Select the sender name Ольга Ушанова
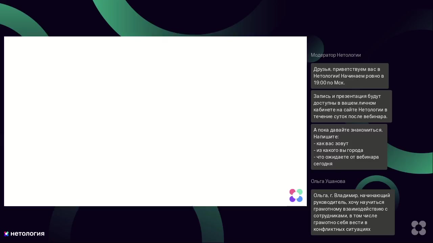This screenshot has height=243, width=433. click(328, 181)
